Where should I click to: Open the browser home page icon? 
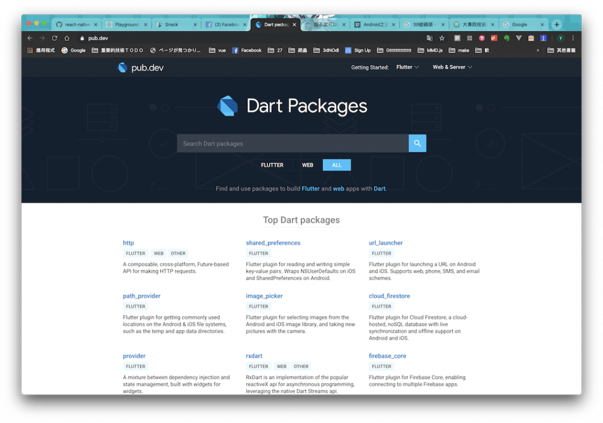click(x=67, y=38)
